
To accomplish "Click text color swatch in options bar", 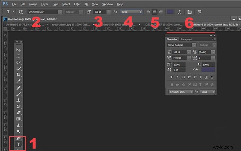I will click(x=170, y=12).
